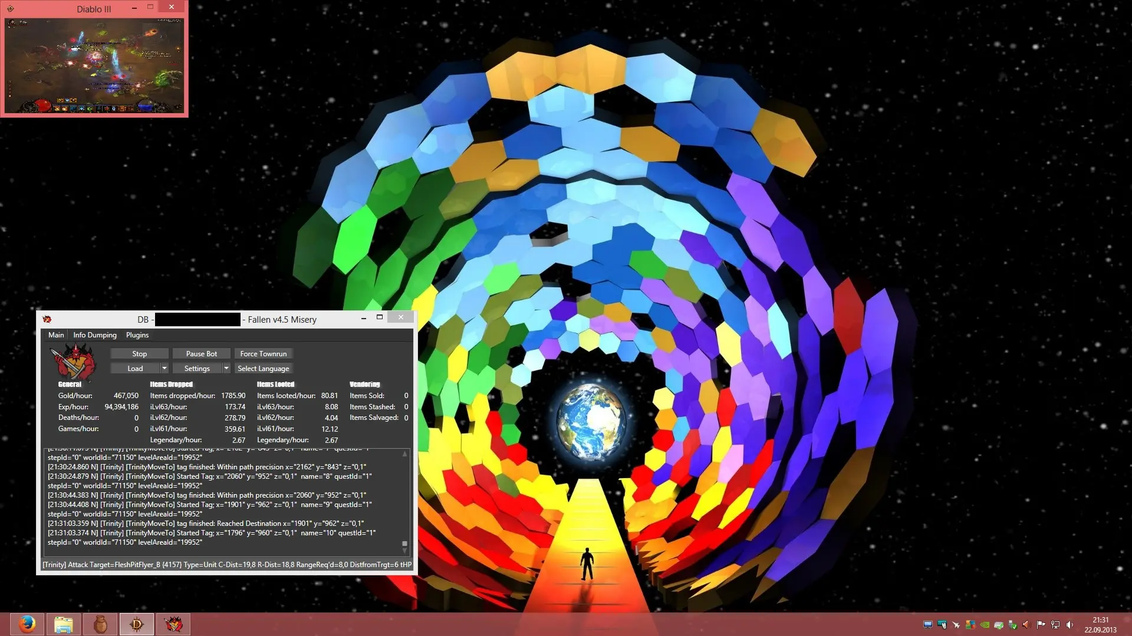Open Action Center flag icon
Image resolution: width=1132 pixels, height=636 pixels.
1041,625
